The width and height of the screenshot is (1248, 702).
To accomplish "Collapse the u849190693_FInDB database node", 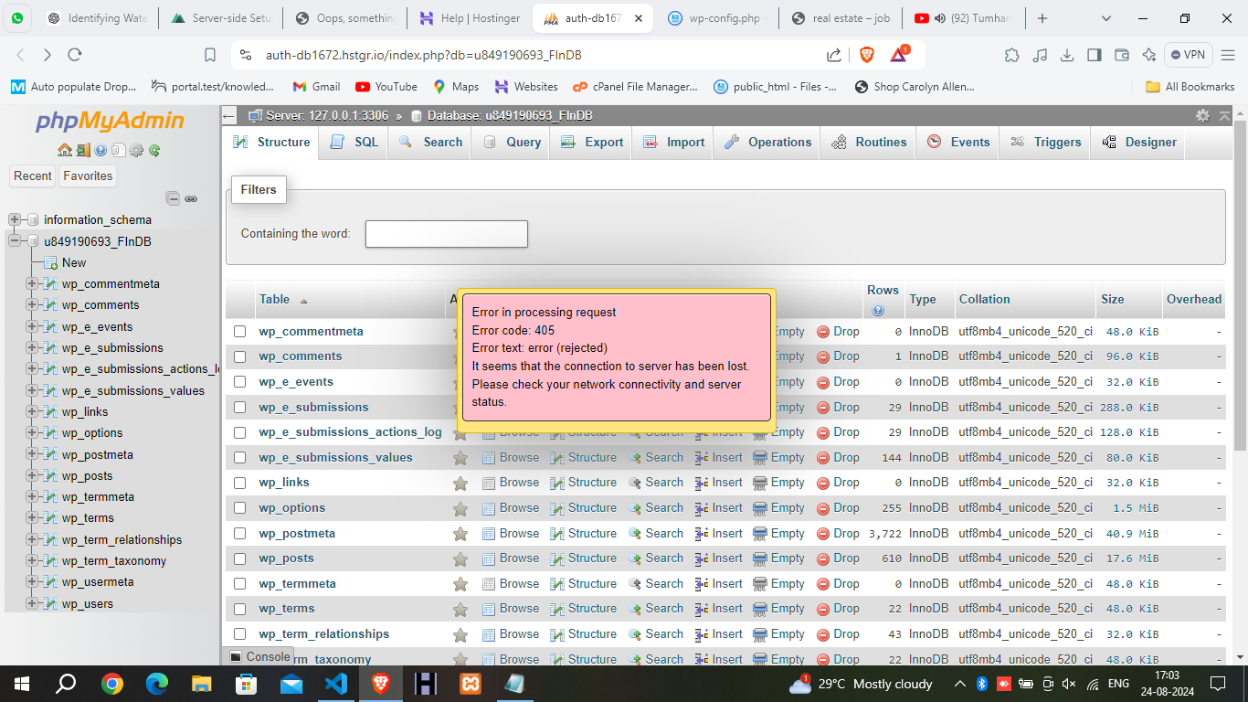I will [x=15, y=241].
